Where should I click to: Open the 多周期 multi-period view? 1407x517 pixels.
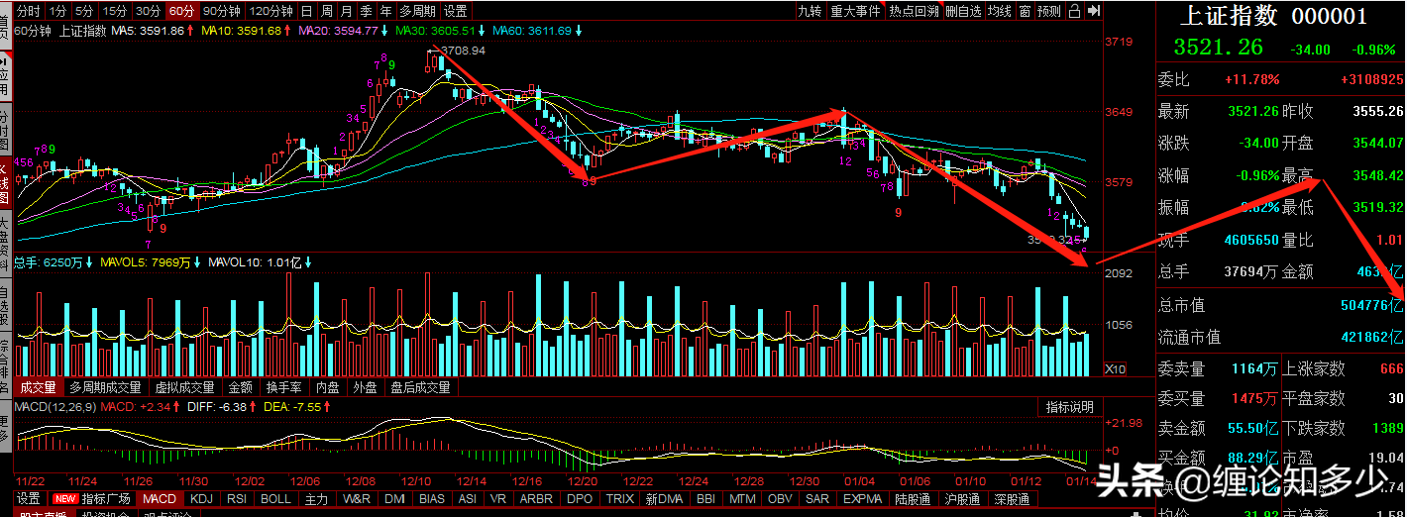[418, 11]
